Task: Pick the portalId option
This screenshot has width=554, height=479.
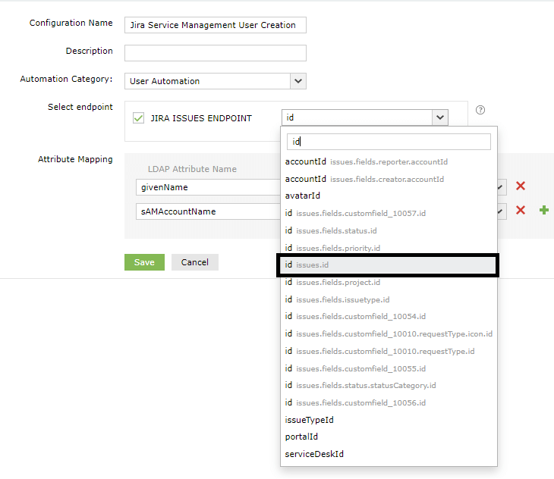Action: point(301,437)
